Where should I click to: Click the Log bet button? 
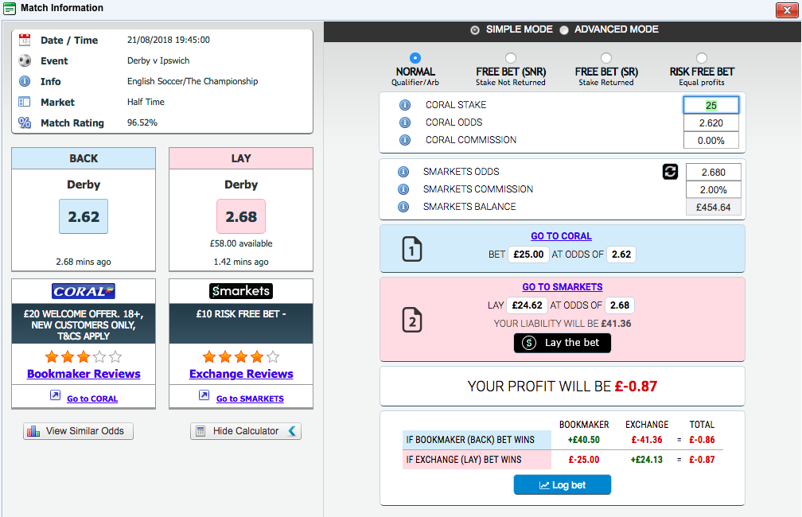pyautogui.click(x=562, y=484)
